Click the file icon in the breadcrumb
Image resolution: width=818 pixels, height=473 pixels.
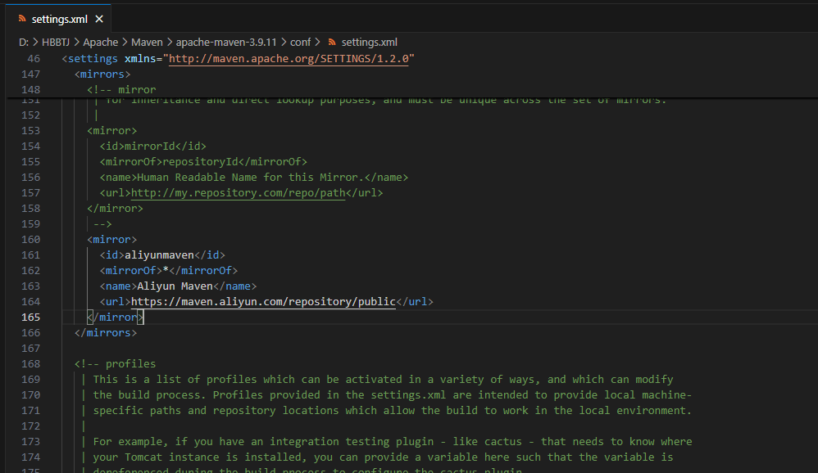pos(332,42)
